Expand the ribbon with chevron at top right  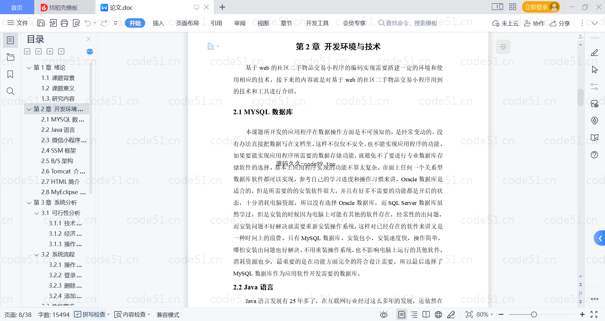(x=595, y=23)
